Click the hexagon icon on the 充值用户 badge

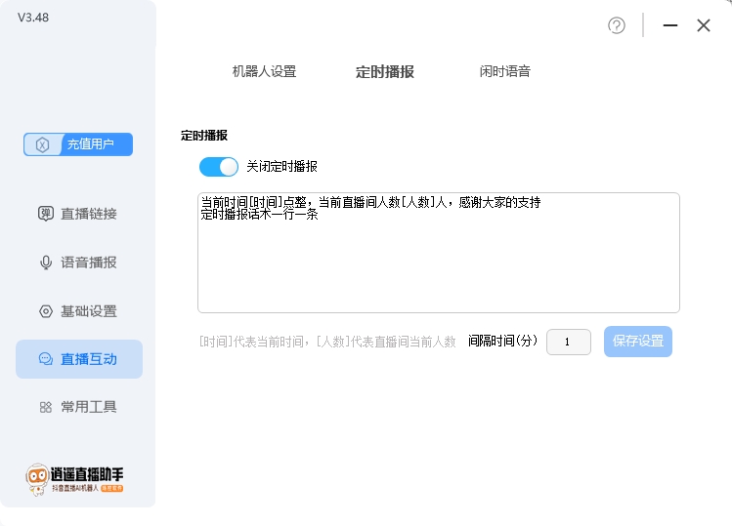pyautogui.click(x=42, y=144)
